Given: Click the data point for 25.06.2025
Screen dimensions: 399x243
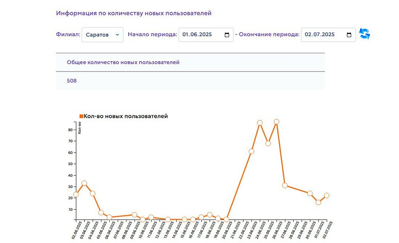Looking at the screenshot, I should pyautogui.click(x=268, y=143).
